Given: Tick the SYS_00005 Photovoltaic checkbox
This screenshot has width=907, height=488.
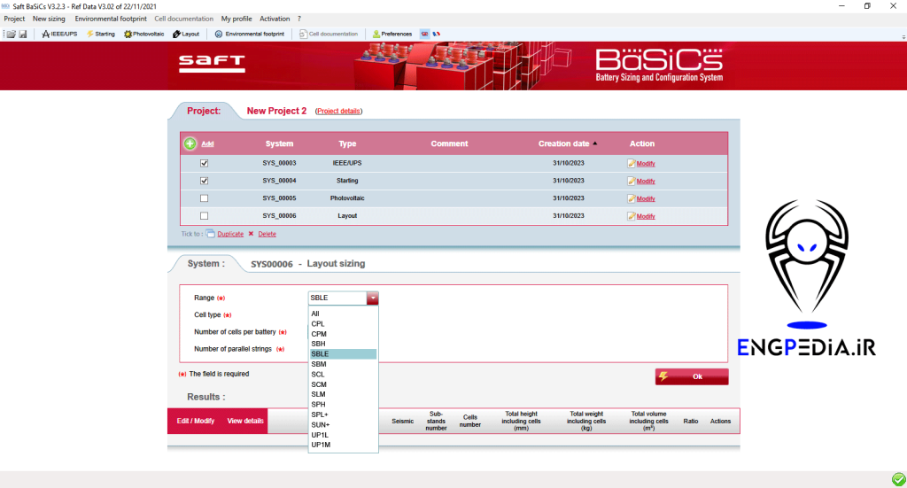Looking at the screenshot, I should coord(205,198).
